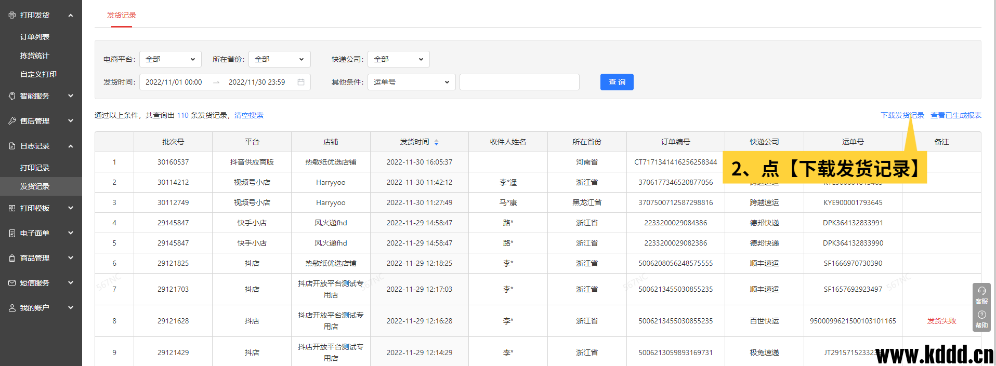
Task: Open 客服 headset support widget
Action: (x=981, y=295)
